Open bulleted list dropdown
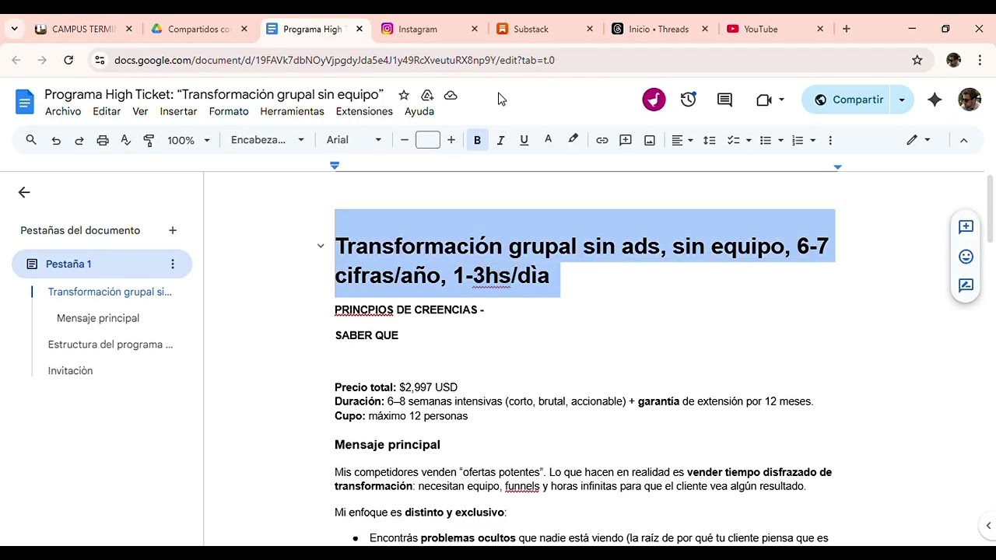 coord(780,140)
